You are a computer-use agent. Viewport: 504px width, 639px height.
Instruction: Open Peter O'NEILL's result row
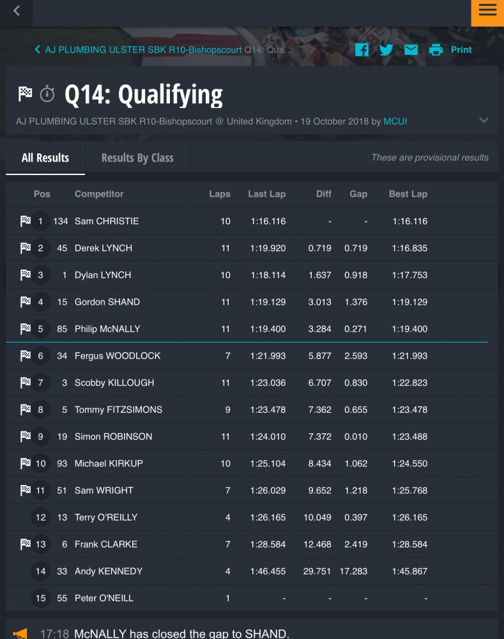252,598
